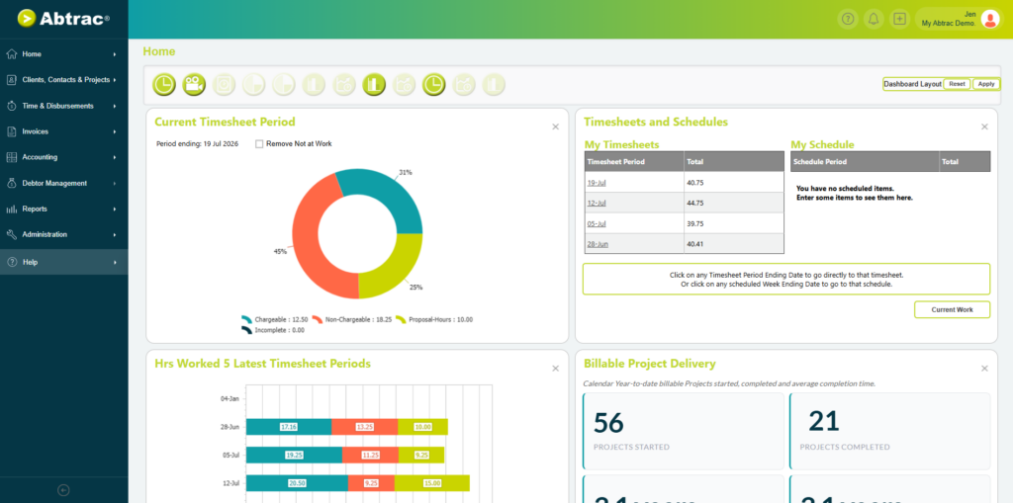Click the 15.00 yellow-green bar segment
This screenshot has width=1013, height=503.
pos(431,483)
